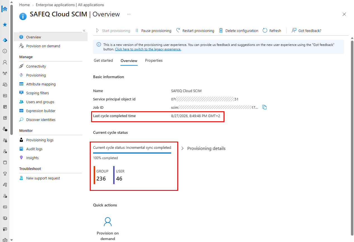
Task: Switch to the Properties tab
Action: point(154,60)
